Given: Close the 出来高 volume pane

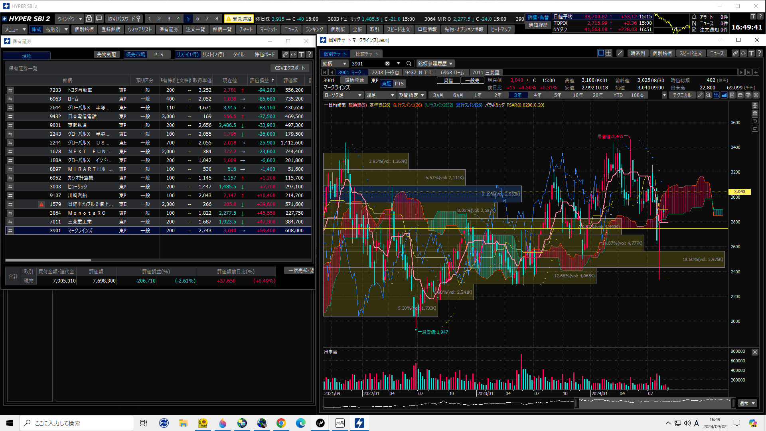Looking at the screenshot, I should pyautogui.click(x=755, y=352).
